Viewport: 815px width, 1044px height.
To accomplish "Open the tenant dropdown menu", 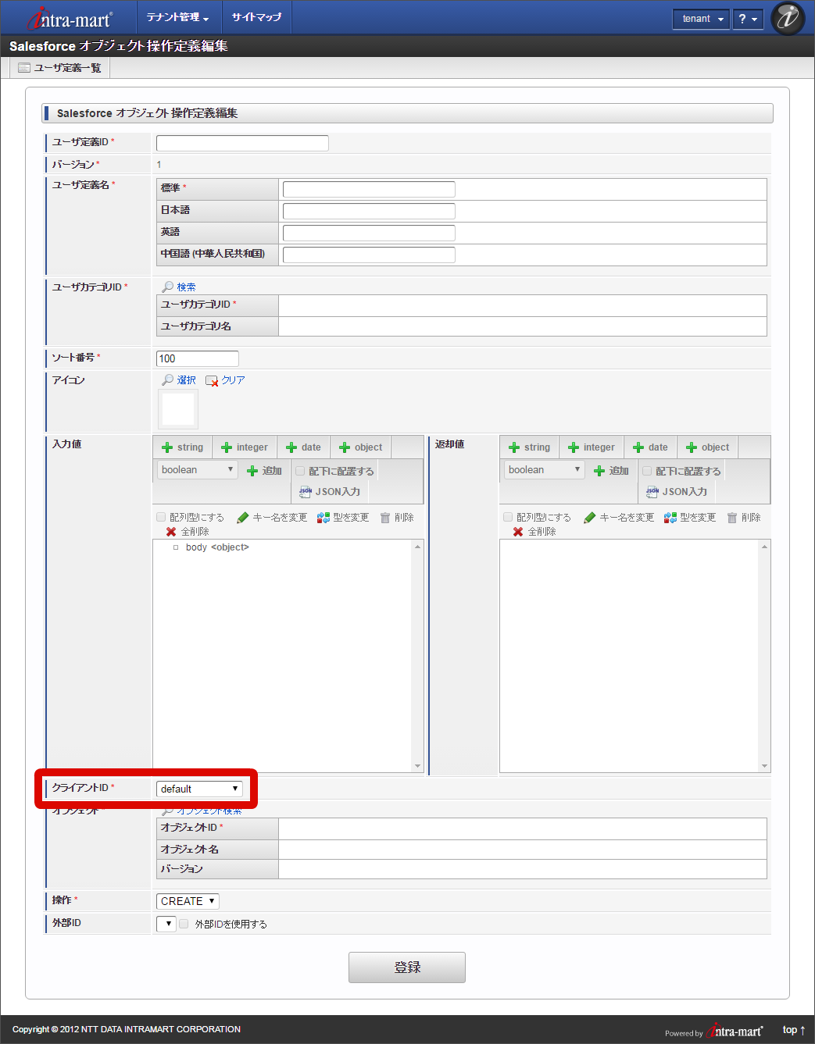I will point(701,19).
